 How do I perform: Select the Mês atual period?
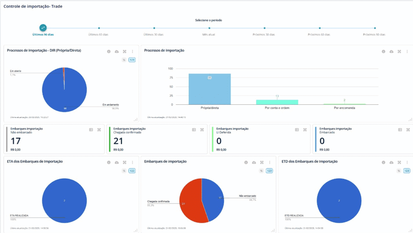(209, 35)
